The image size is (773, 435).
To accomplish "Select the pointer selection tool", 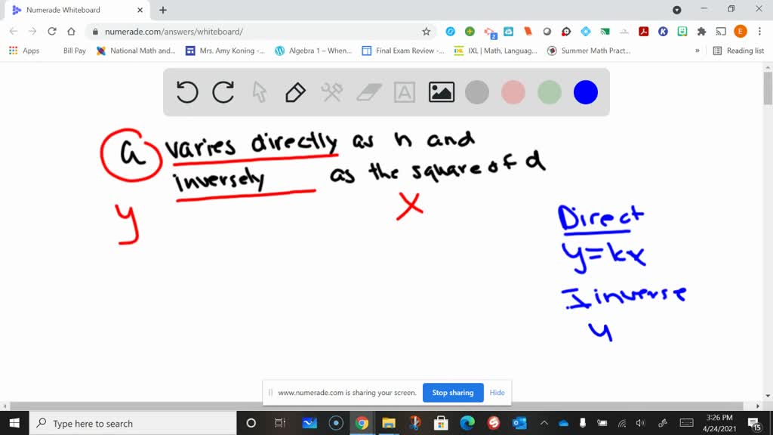I will pos(259,92).
